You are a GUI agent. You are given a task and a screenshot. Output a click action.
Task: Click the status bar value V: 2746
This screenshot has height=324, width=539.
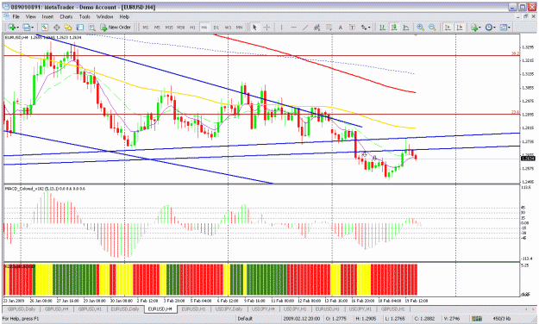[x=451, y=319]
